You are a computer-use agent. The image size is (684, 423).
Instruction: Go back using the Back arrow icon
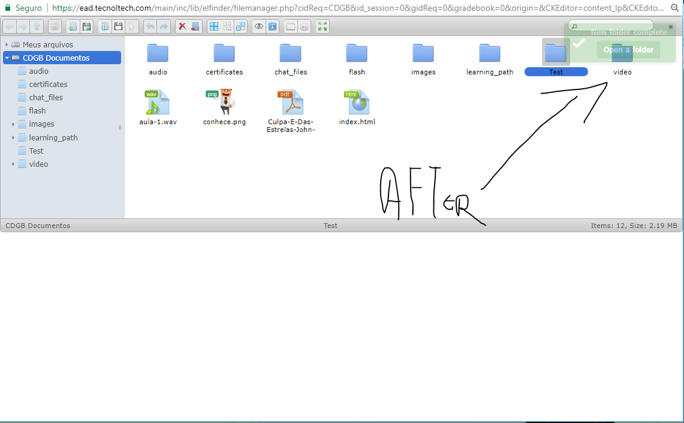tap(10, 26)
